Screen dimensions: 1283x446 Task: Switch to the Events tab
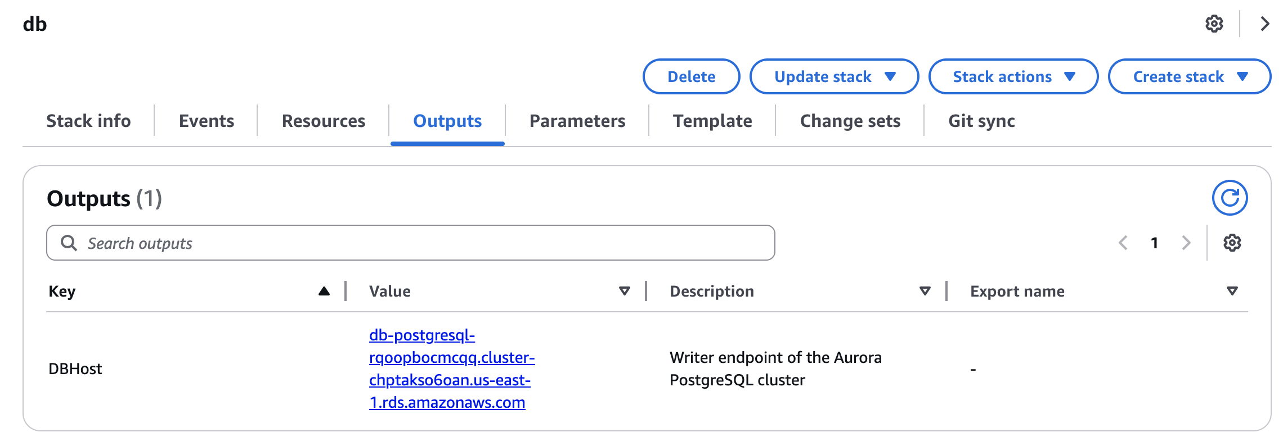click(x=207, y=121)
